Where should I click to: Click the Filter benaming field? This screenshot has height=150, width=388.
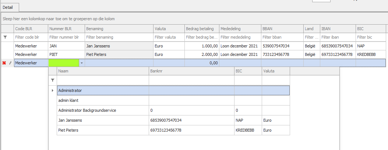point(119,37)
